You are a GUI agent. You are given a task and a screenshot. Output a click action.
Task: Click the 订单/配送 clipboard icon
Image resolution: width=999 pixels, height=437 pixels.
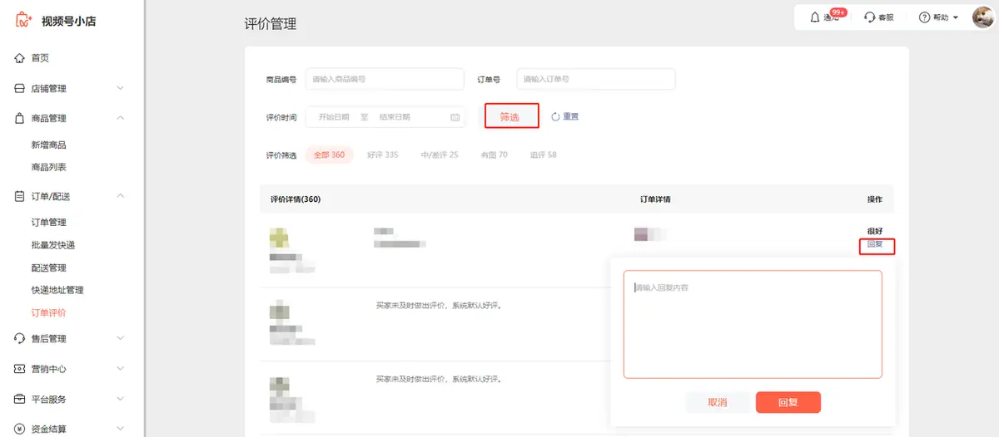click(x=19, y=196)
